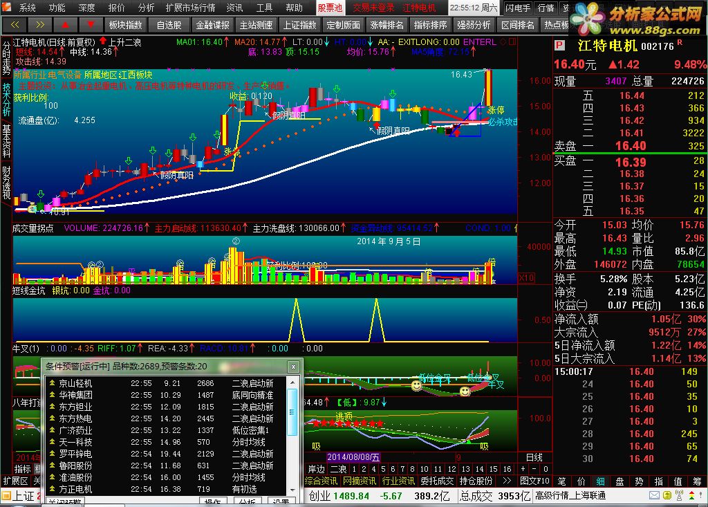Close the 条件预警 alert window
The image size is (708, 507).
tap(293, 367)
